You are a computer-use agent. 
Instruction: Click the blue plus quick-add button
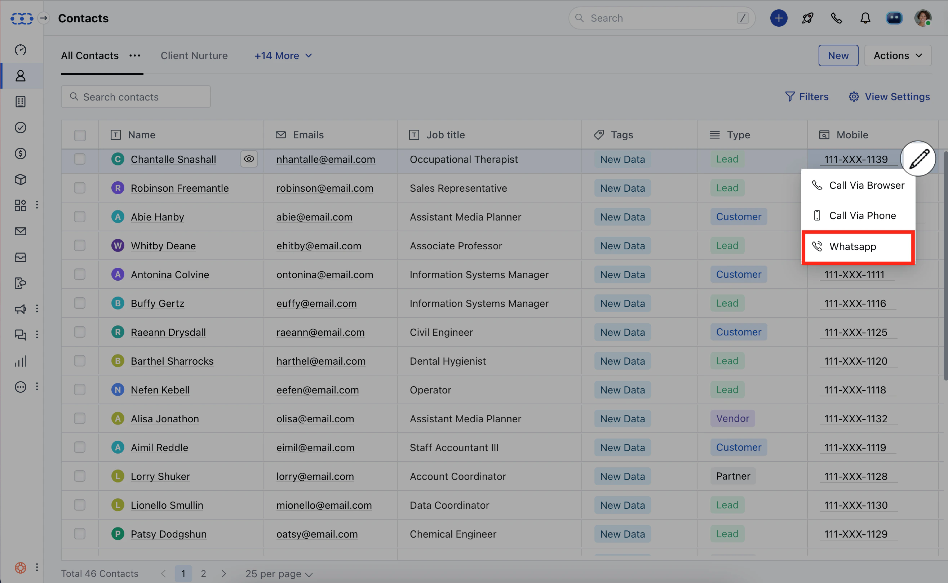(x=779, y=18)
